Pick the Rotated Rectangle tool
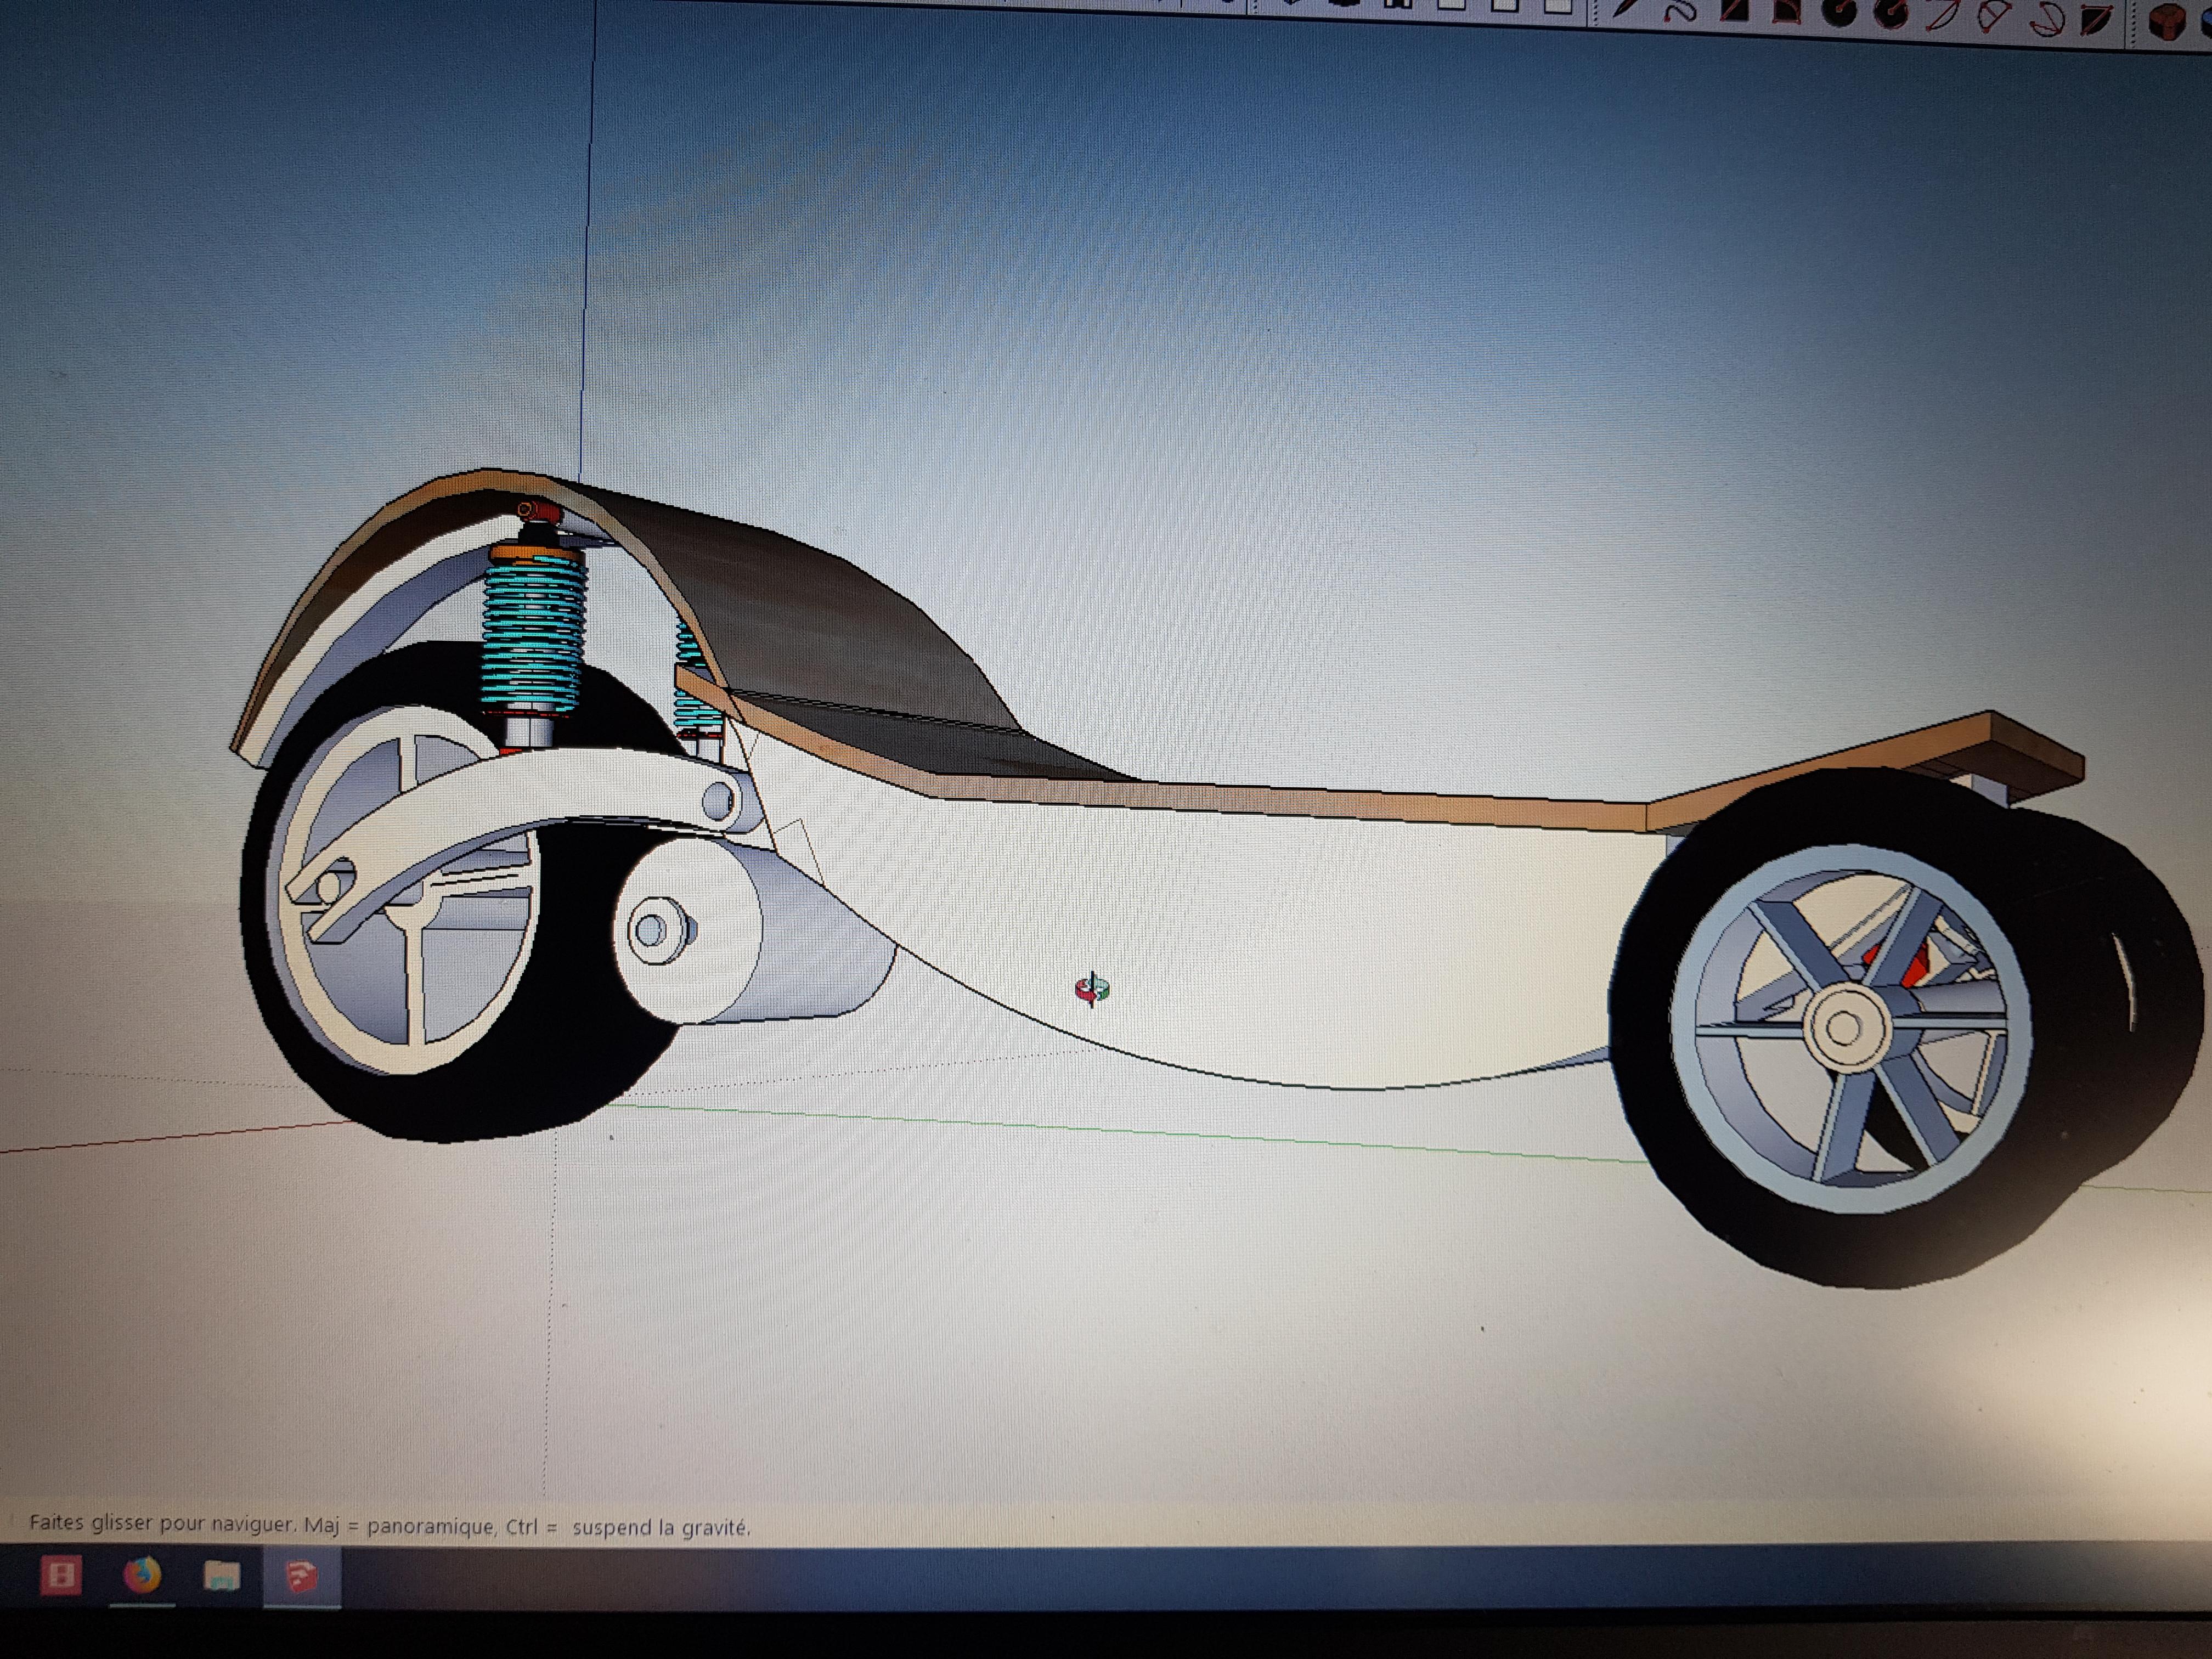The height and width of the screenshot is (1659, 2212). click(x=1787, y=11)
